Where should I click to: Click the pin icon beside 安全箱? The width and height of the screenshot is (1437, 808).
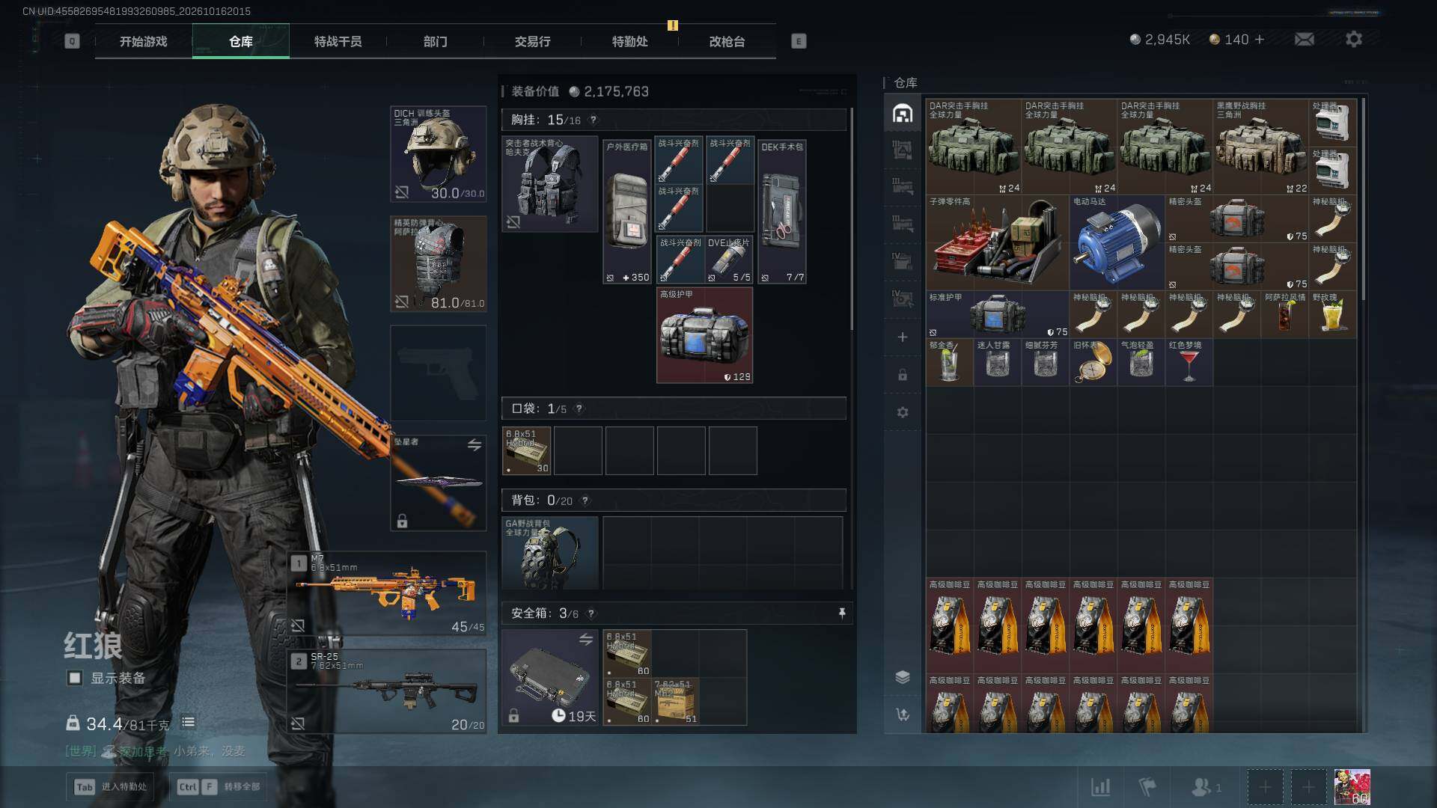click(x=842, y=613)
